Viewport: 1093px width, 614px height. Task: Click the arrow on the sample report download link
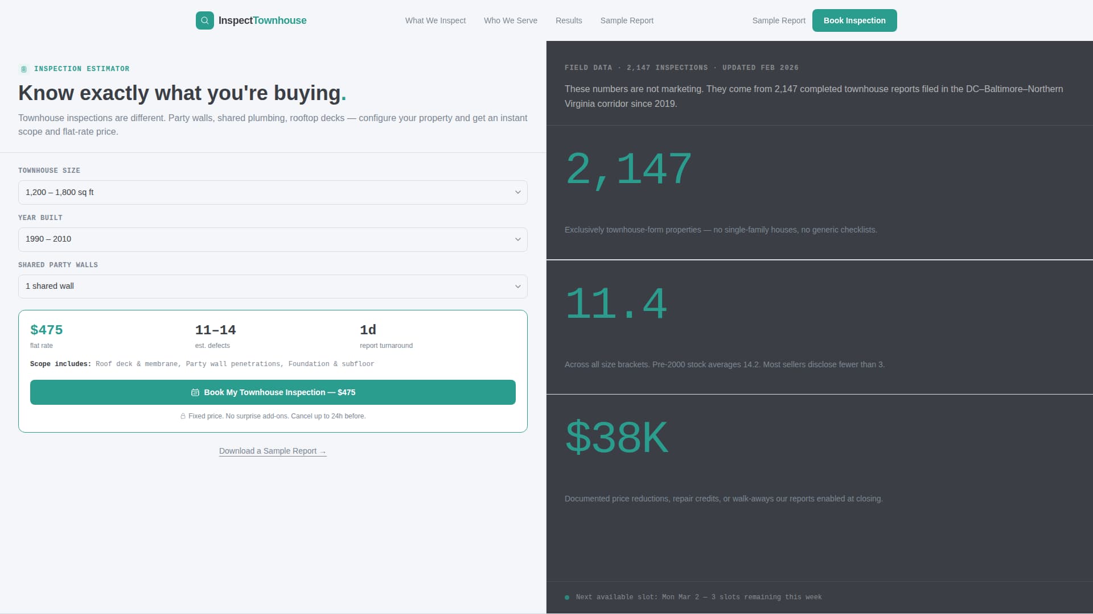pos(323,451)
